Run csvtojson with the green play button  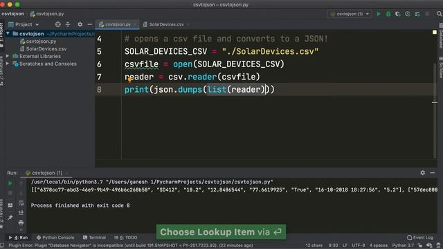point(379,14)
